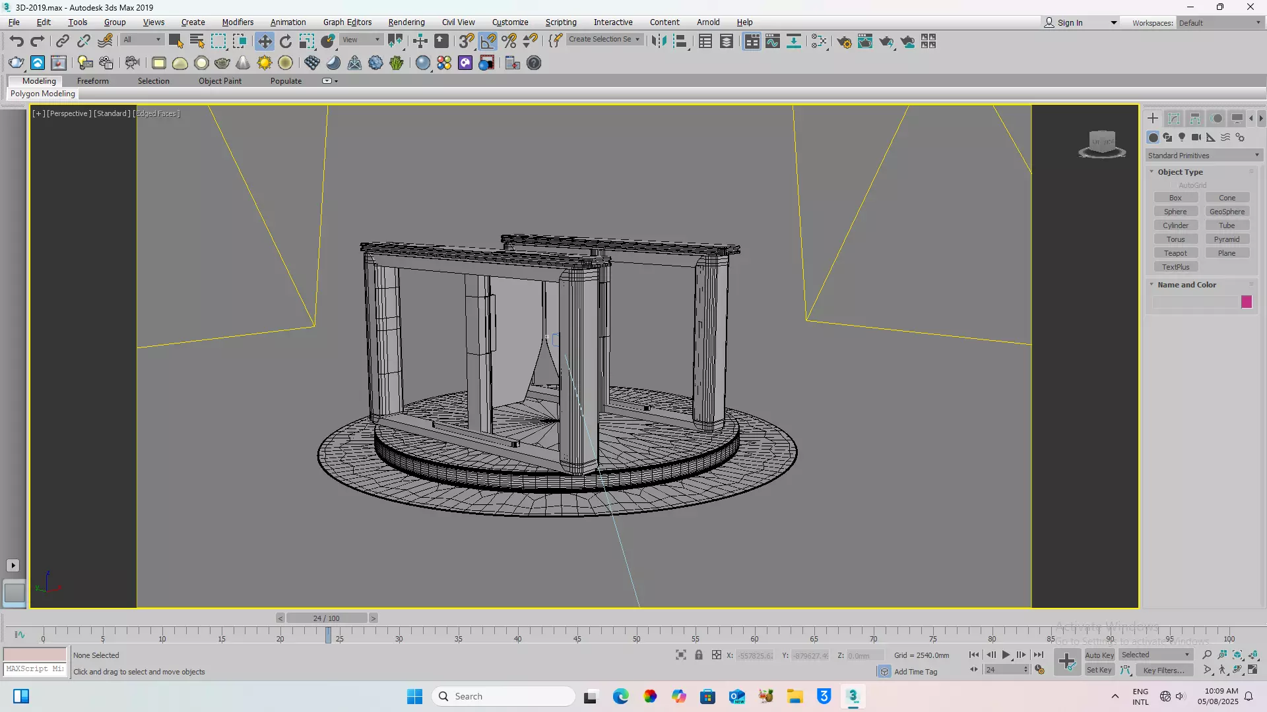The height and width of the screenshot is (712, 1267).
Task: Switch to the Freeform ribbon tab
Action: (x=92, y=80)
